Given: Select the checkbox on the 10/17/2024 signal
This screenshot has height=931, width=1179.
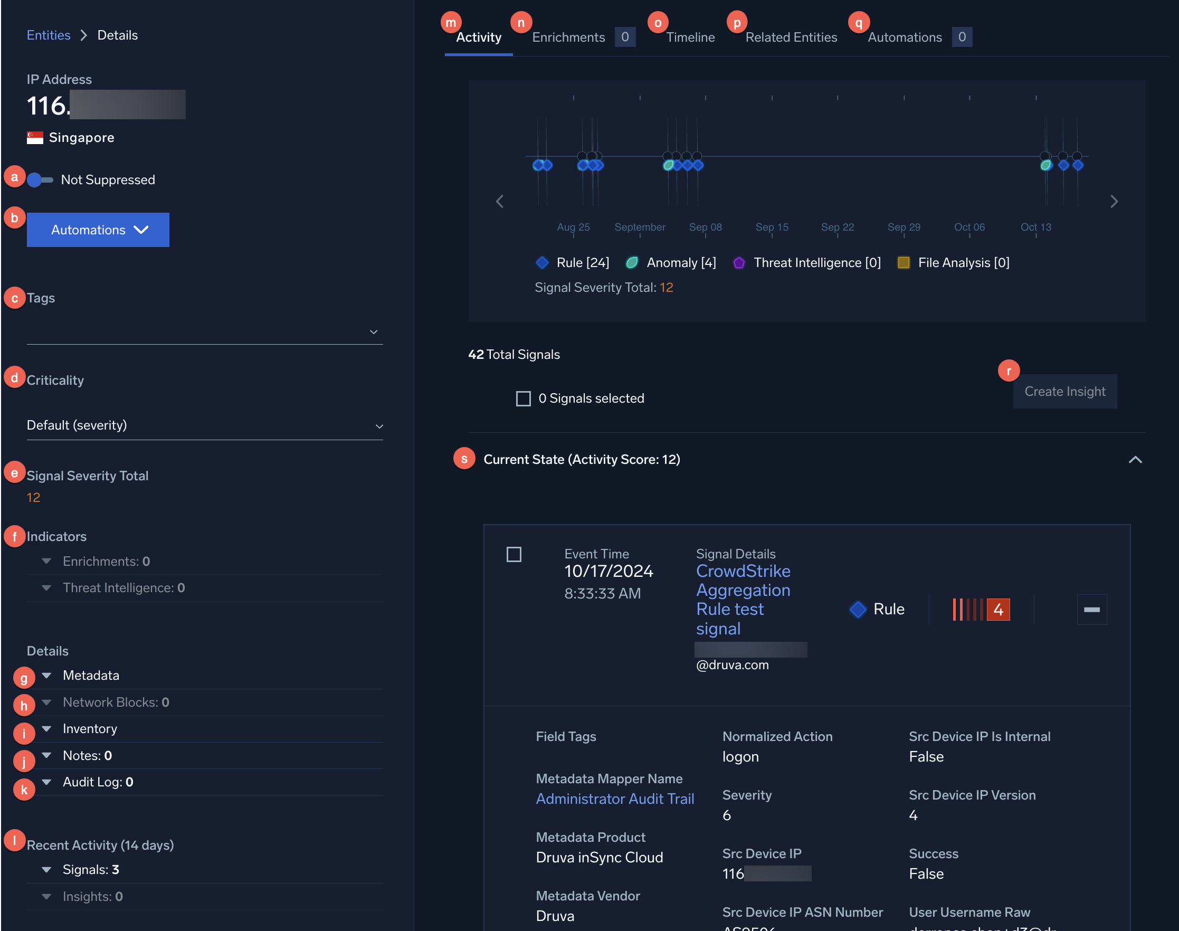Looking at the screenshot, I should click(514, 554).
